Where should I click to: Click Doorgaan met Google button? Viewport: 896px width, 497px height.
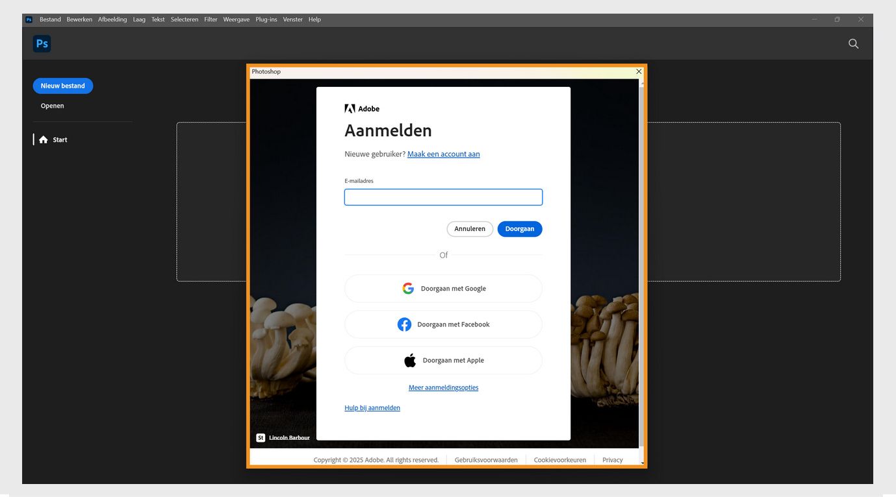443,289
